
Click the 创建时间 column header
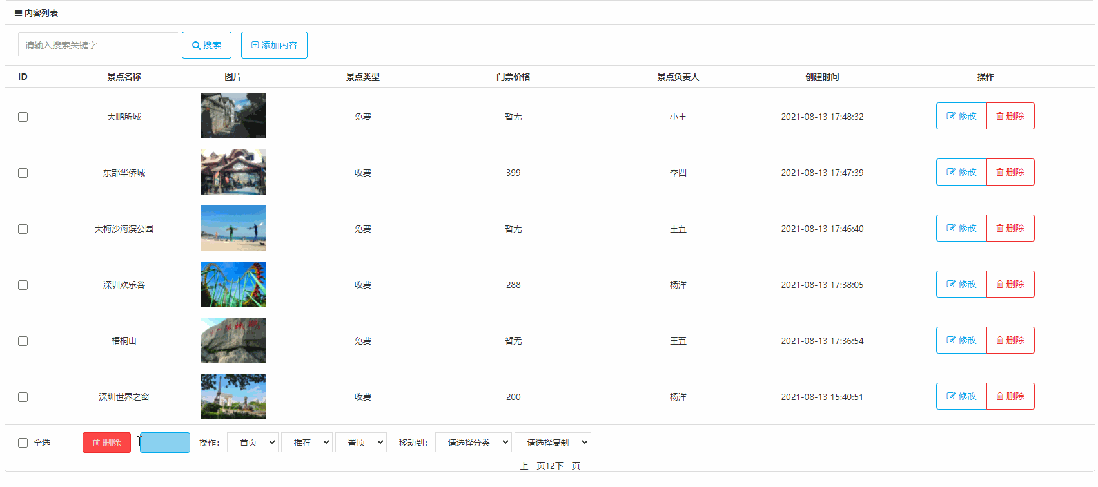pos(822,77)
